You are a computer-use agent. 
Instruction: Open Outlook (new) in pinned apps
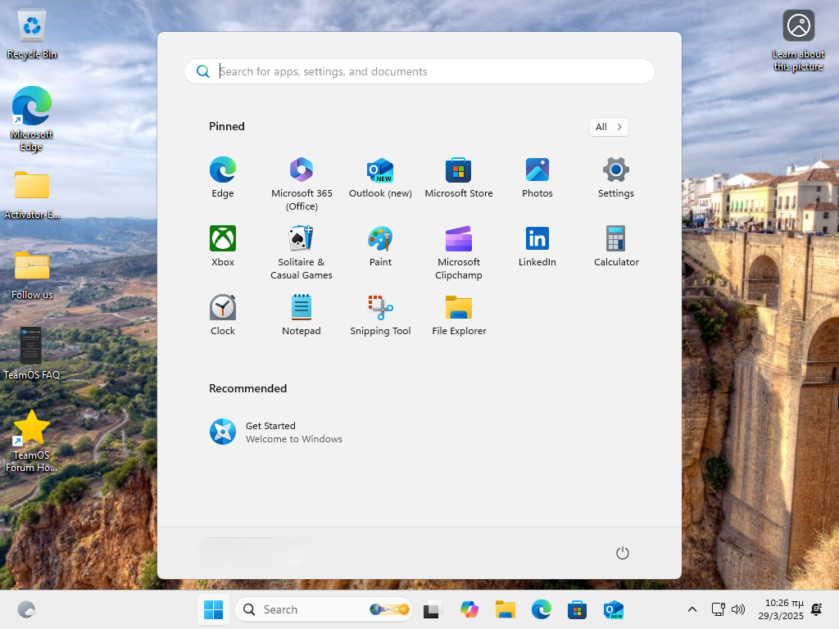[x=380, y=178]
